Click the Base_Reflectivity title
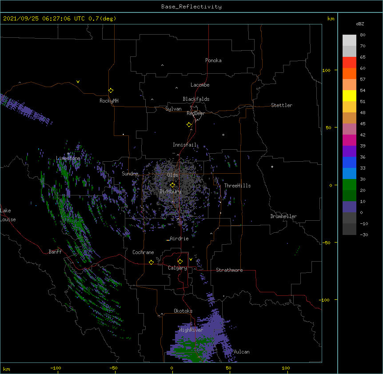The height and width of the screenshot is (374, 383). coord(191,7)
